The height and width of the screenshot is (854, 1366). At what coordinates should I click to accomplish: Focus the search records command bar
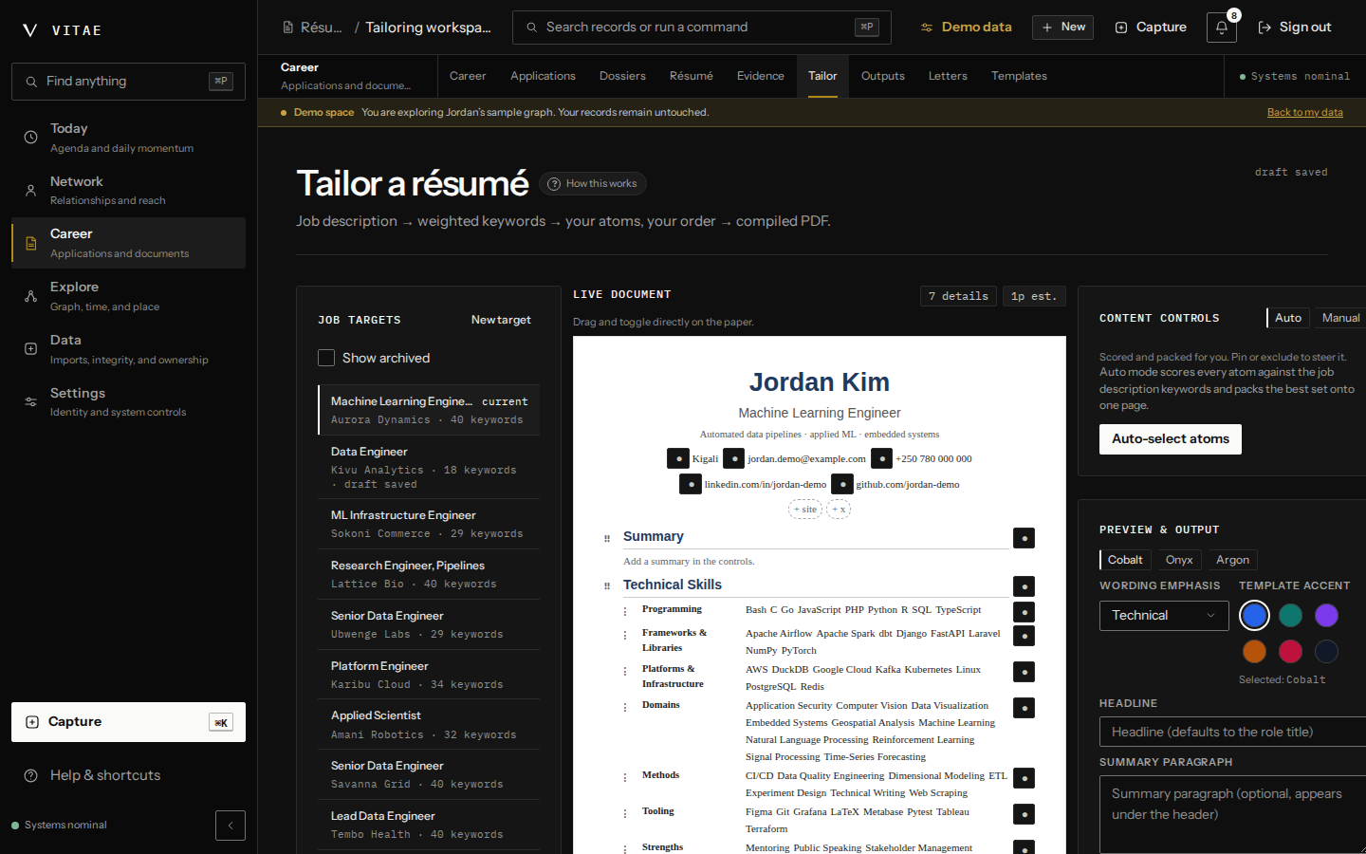702,28
